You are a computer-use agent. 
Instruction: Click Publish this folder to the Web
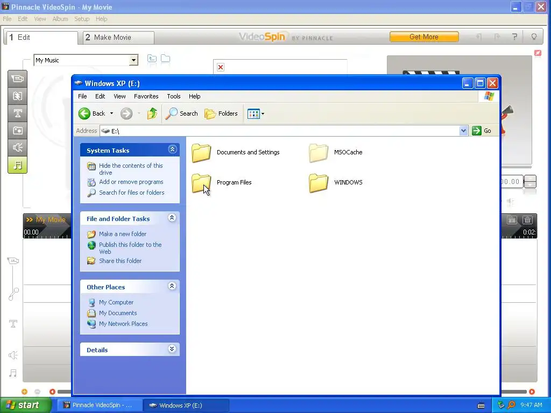pos(130,248)
